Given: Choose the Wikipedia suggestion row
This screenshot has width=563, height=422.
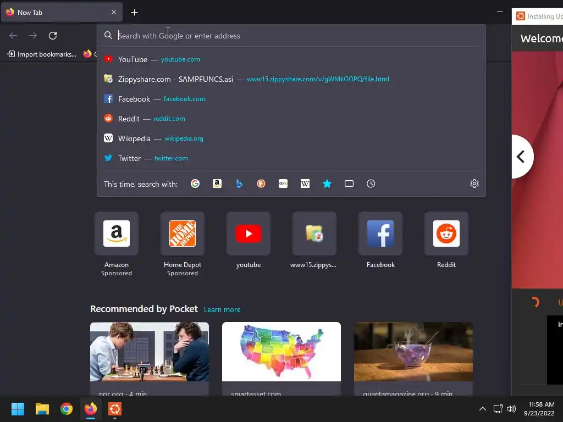Looking at the screenshot, I should (291, 138).
